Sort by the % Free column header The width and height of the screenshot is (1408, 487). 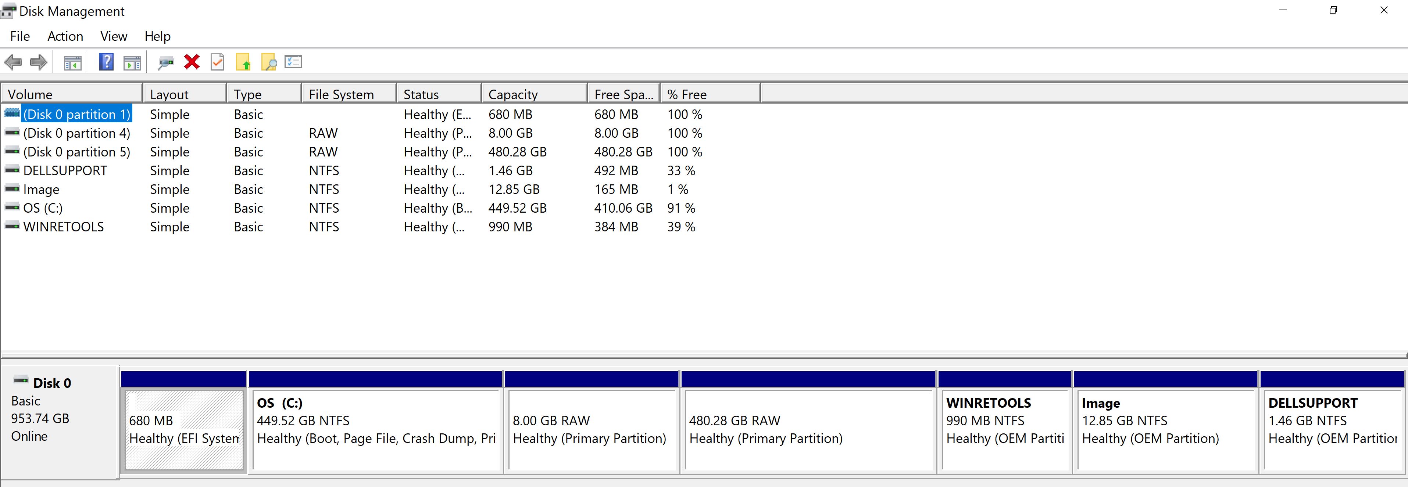pos(710,94)
